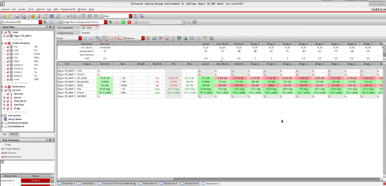Select the Documents tree item
This screenshot has height=186, width=386.
pos(15,116)
